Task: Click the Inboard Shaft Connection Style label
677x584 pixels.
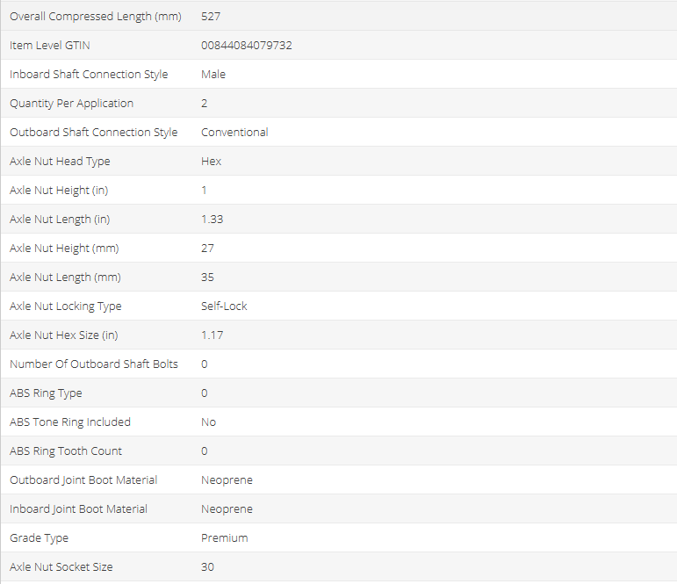Action: pos(89,75)
